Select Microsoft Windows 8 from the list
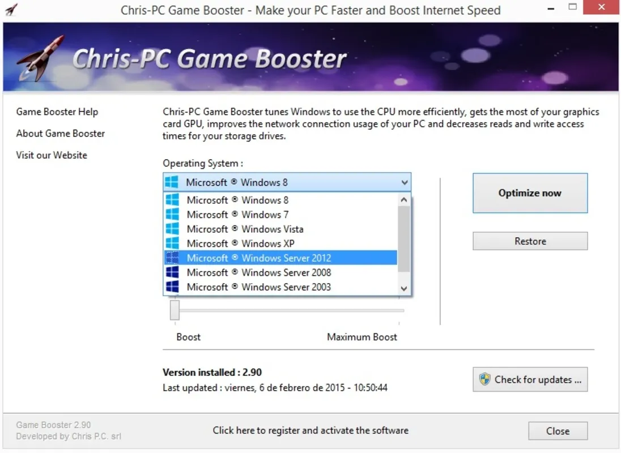The height and width of the screenshot is (453, 621). pyautogui.click(x=280, y=200)
